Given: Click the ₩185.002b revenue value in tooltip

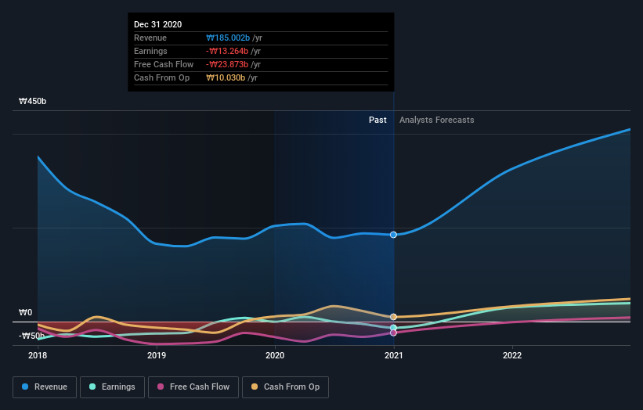Looking at the screenshot, I should click(x=228, y=38).
